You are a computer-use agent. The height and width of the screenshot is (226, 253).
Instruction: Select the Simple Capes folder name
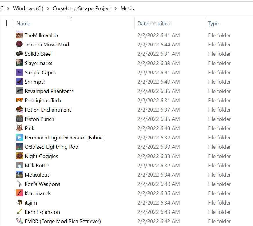pos(40,73)
